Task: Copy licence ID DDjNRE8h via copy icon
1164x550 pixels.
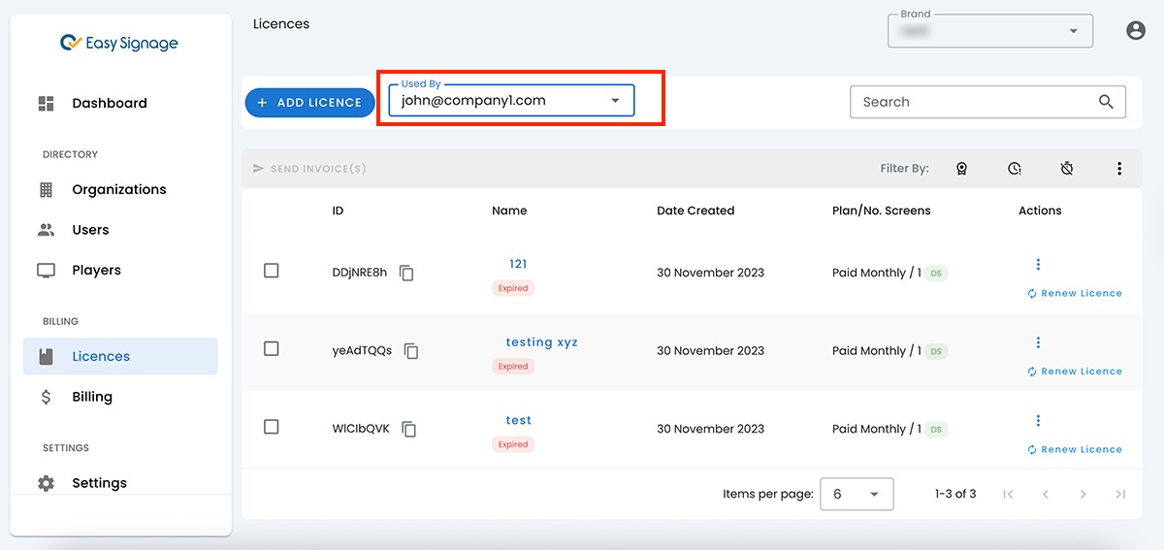Action: pyautogui.click(x=407, y=274)
